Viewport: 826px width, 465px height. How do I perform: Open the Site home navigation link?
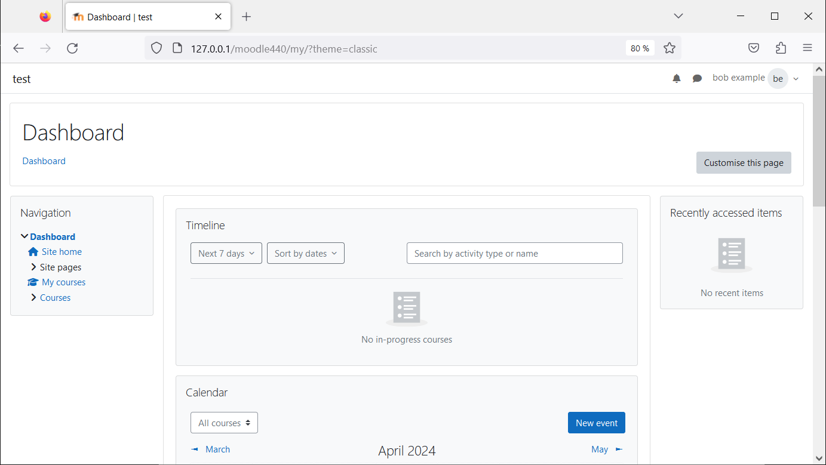[x=62, y=252]
